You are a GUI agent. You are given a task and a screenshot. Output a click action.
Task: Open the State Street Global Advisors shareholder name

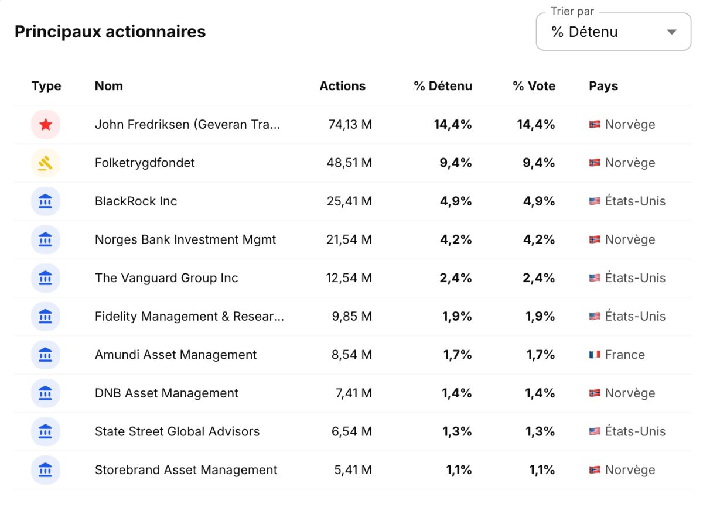point(177,431)
